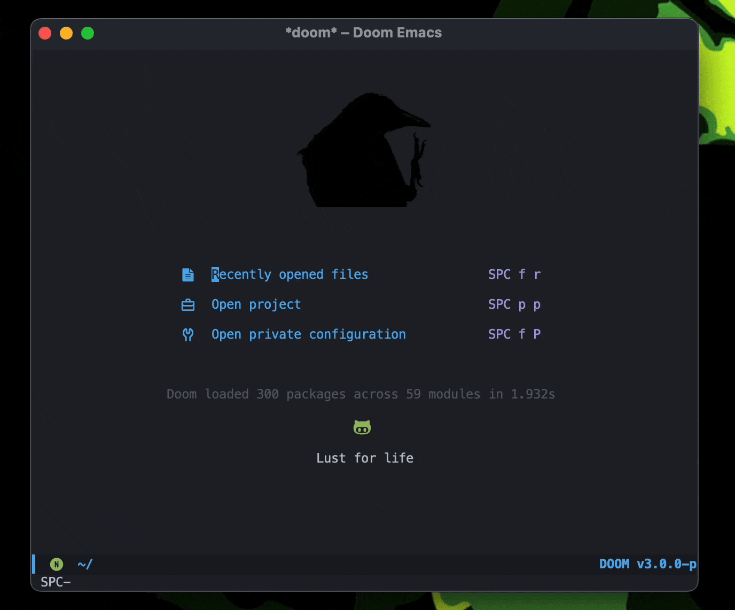Open Recently opened files
This screenshot has height=610, width=735.
290,275
